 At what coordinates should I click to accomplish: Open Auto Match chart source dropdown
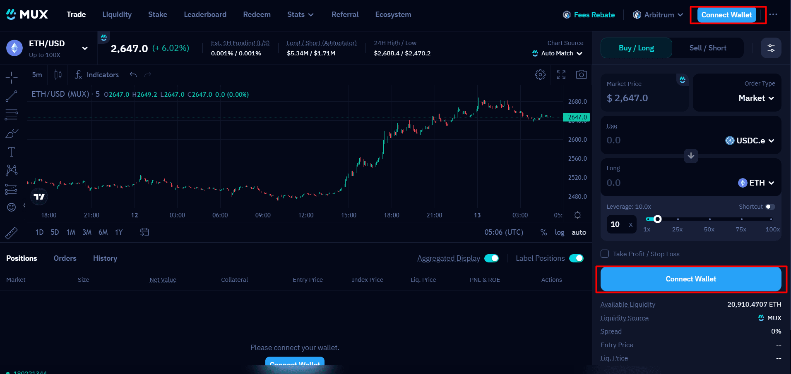(557, 53)
